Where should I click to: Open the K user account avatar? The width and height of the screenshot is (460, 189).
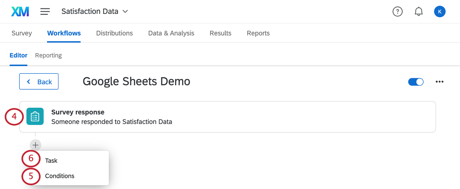439,12
